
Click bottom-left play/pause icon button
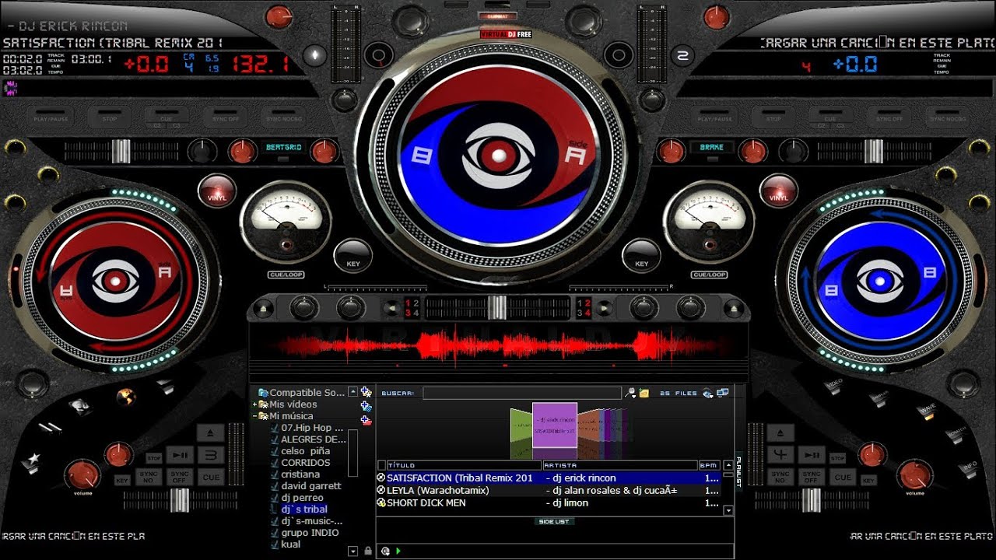(x=180, y=455)
